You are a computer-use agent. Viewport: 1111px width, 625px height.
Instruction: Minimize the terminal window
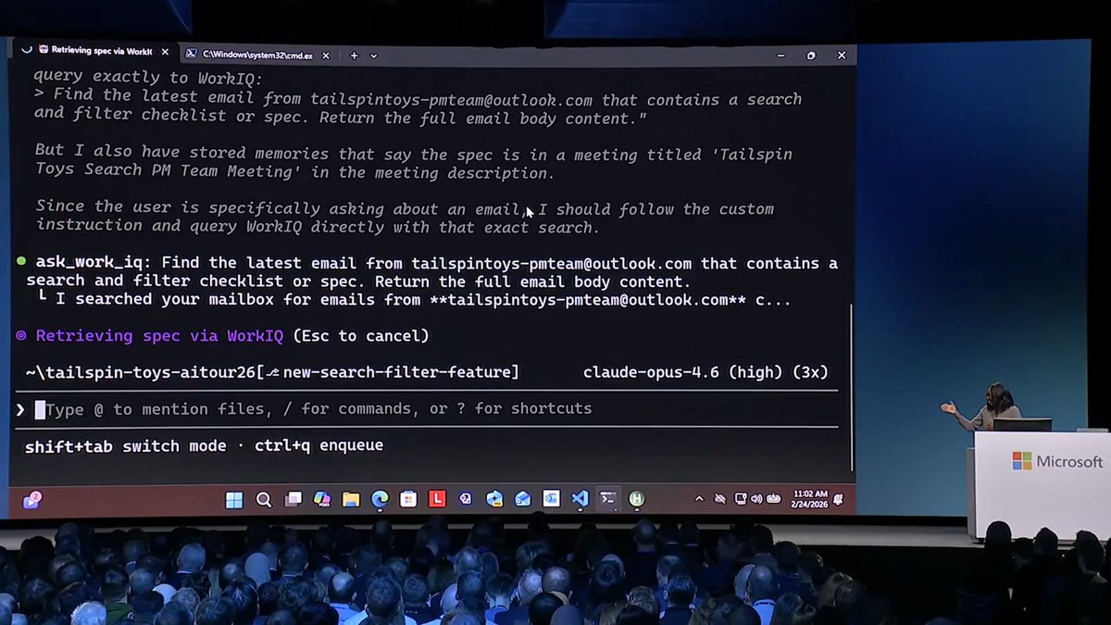(x=781, y=56)
